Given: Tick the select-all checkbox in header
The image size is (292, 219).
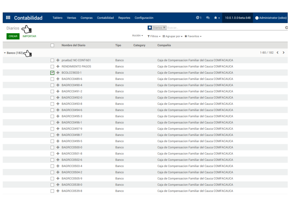Looking at the screenshot, I should [52, 45].
